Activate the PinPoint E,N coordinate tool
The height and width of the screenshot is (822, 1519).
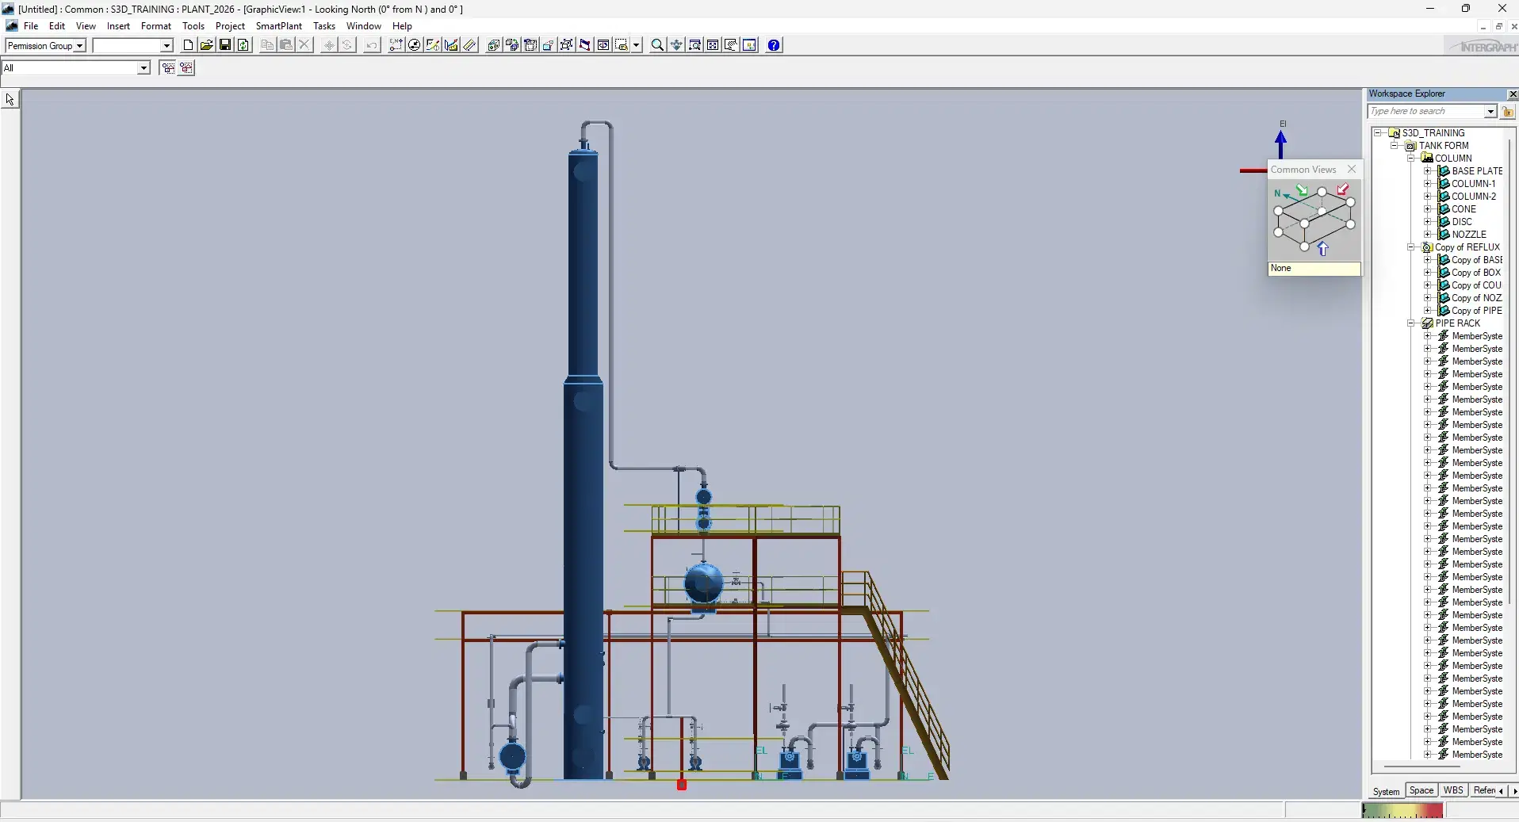point(396,45)
